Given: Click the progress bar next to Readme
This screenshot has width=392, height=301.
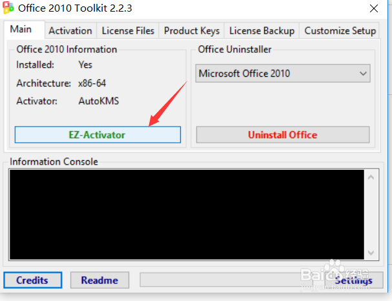Looking at the screenshot, I should pos(226,280).
